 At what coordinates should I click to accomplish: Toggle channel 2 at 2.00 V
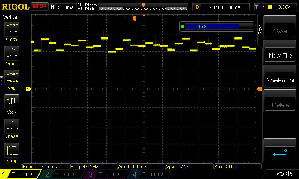(x=63, y=174)
